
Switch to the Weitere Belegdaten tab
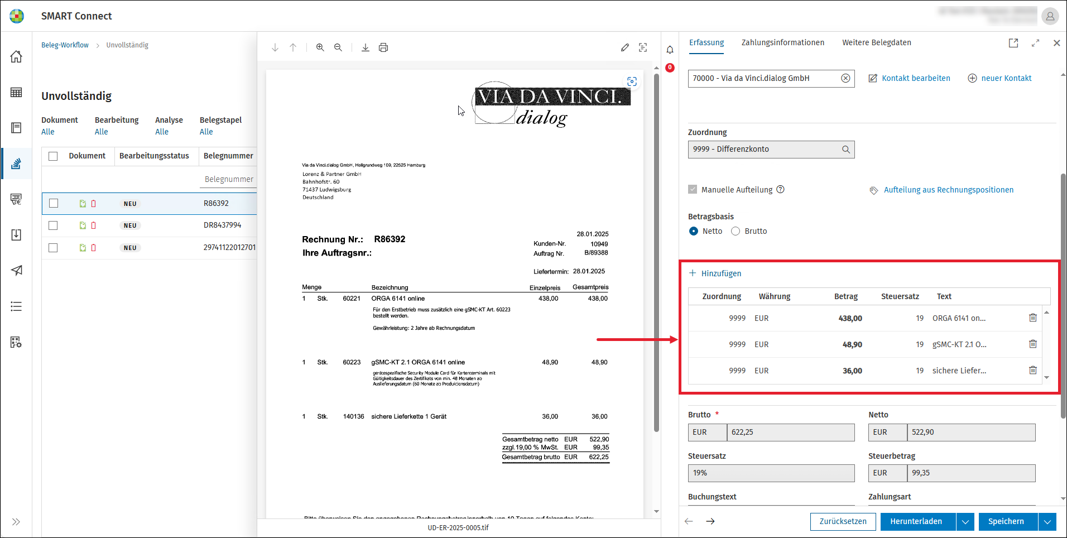877,42
